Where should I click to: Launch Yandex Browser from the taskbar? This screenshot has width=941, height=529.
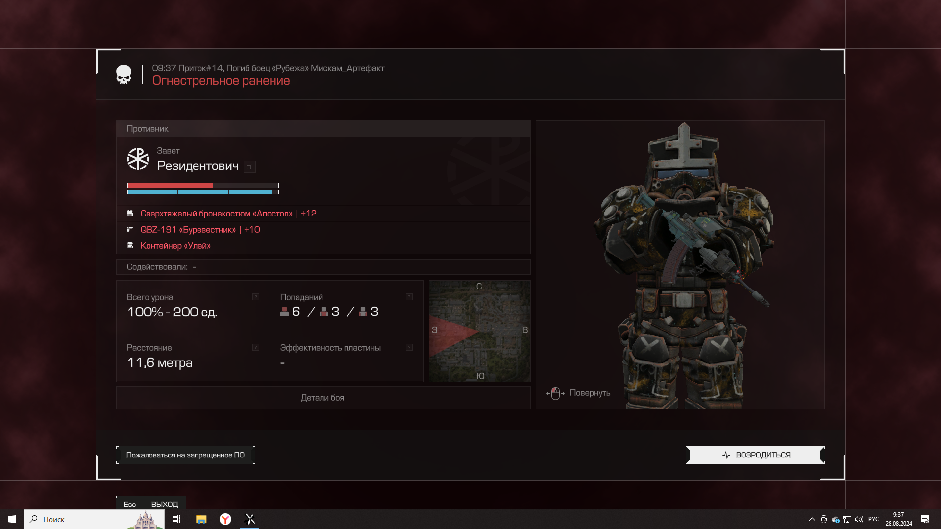pyautogui.click(x=225, y=519)
